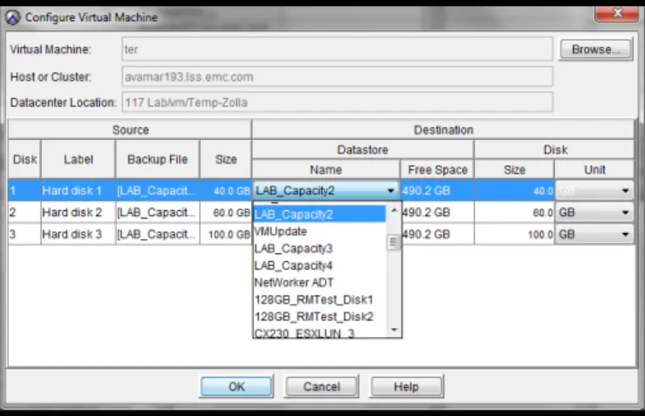Choose LAB_Capacity2 in the datastore list
Image resolution: width=645 pixels, height=416 pixels.
pyautogui.click(x=320, y=214)
